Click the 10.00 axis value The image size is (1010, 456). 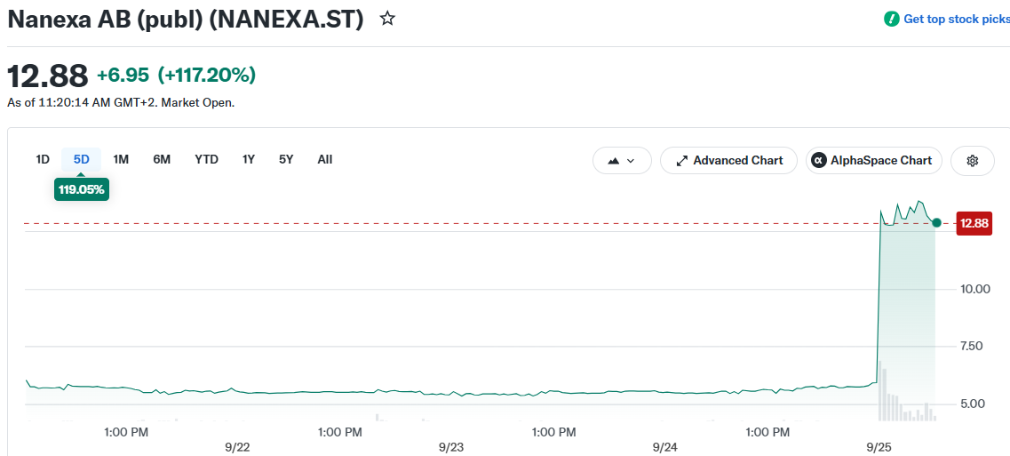974,289
